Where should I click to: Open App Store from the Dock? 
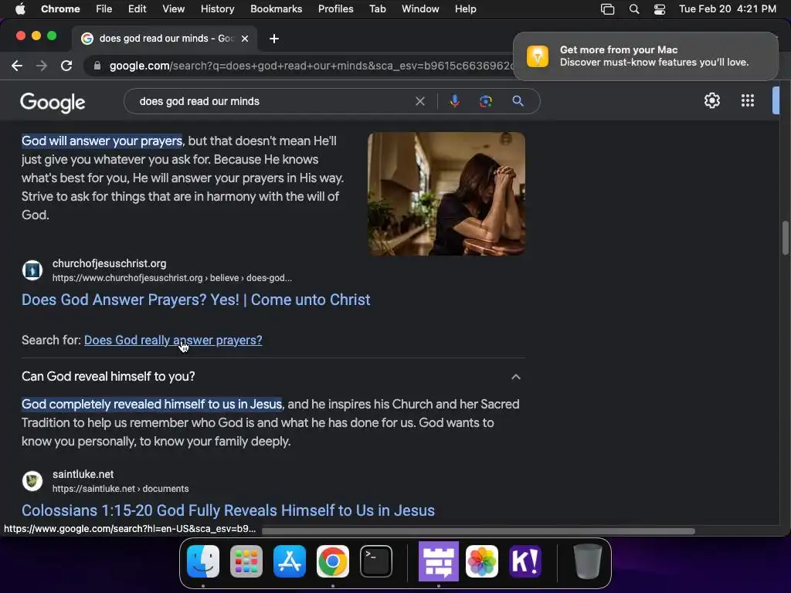pos(290,561)
